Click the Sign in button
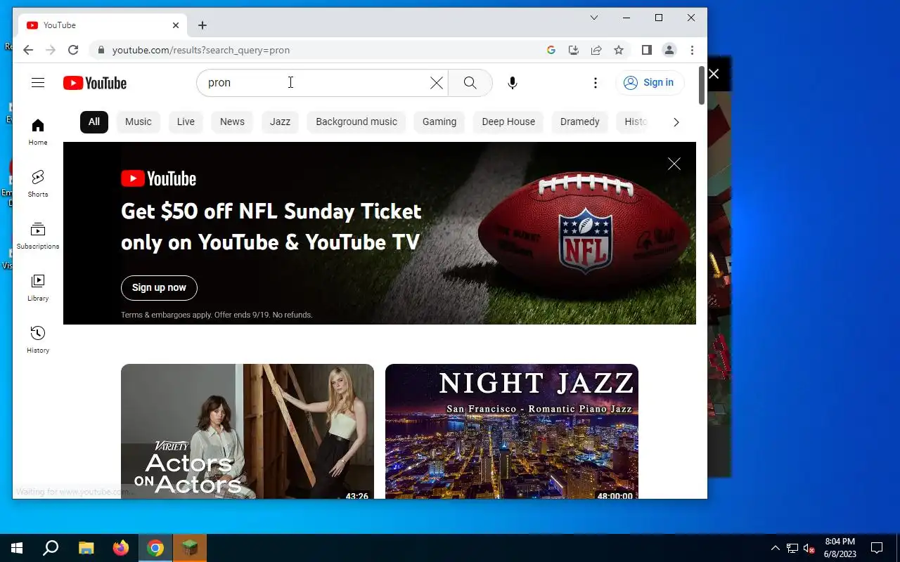This screenshot has width=900, height=562. (x=650, y=83)
